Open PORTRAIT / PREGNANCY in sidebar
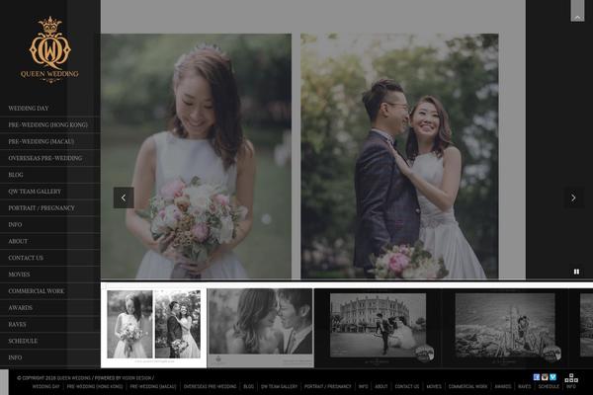Screen dimensions: 593x395 42,208
